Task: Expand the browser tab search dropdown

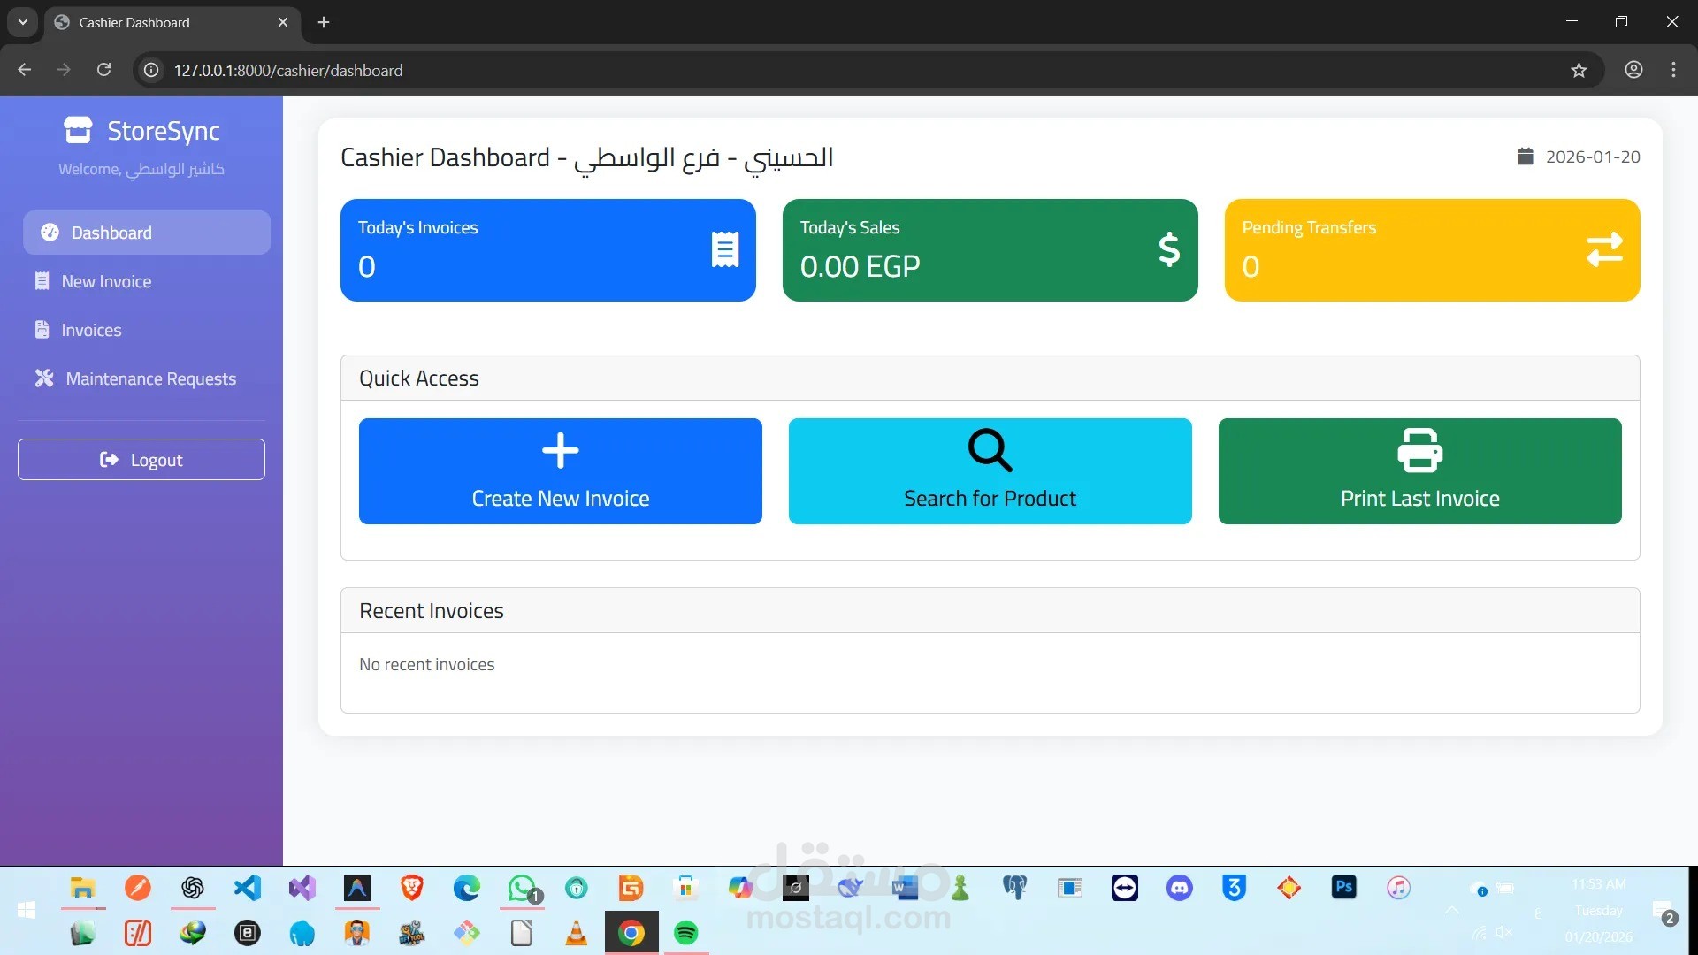Action: 22,22
